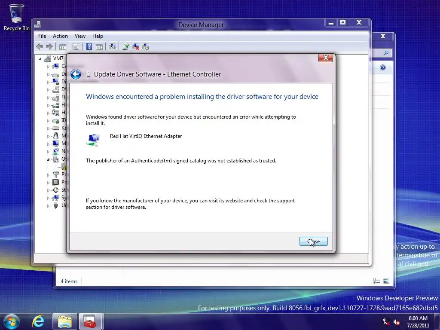Image resolution: width=440 pixels, height=330 pixels.
Task: Click the Authenticode signed catalog error message
Action: click(x=181, y=161)
